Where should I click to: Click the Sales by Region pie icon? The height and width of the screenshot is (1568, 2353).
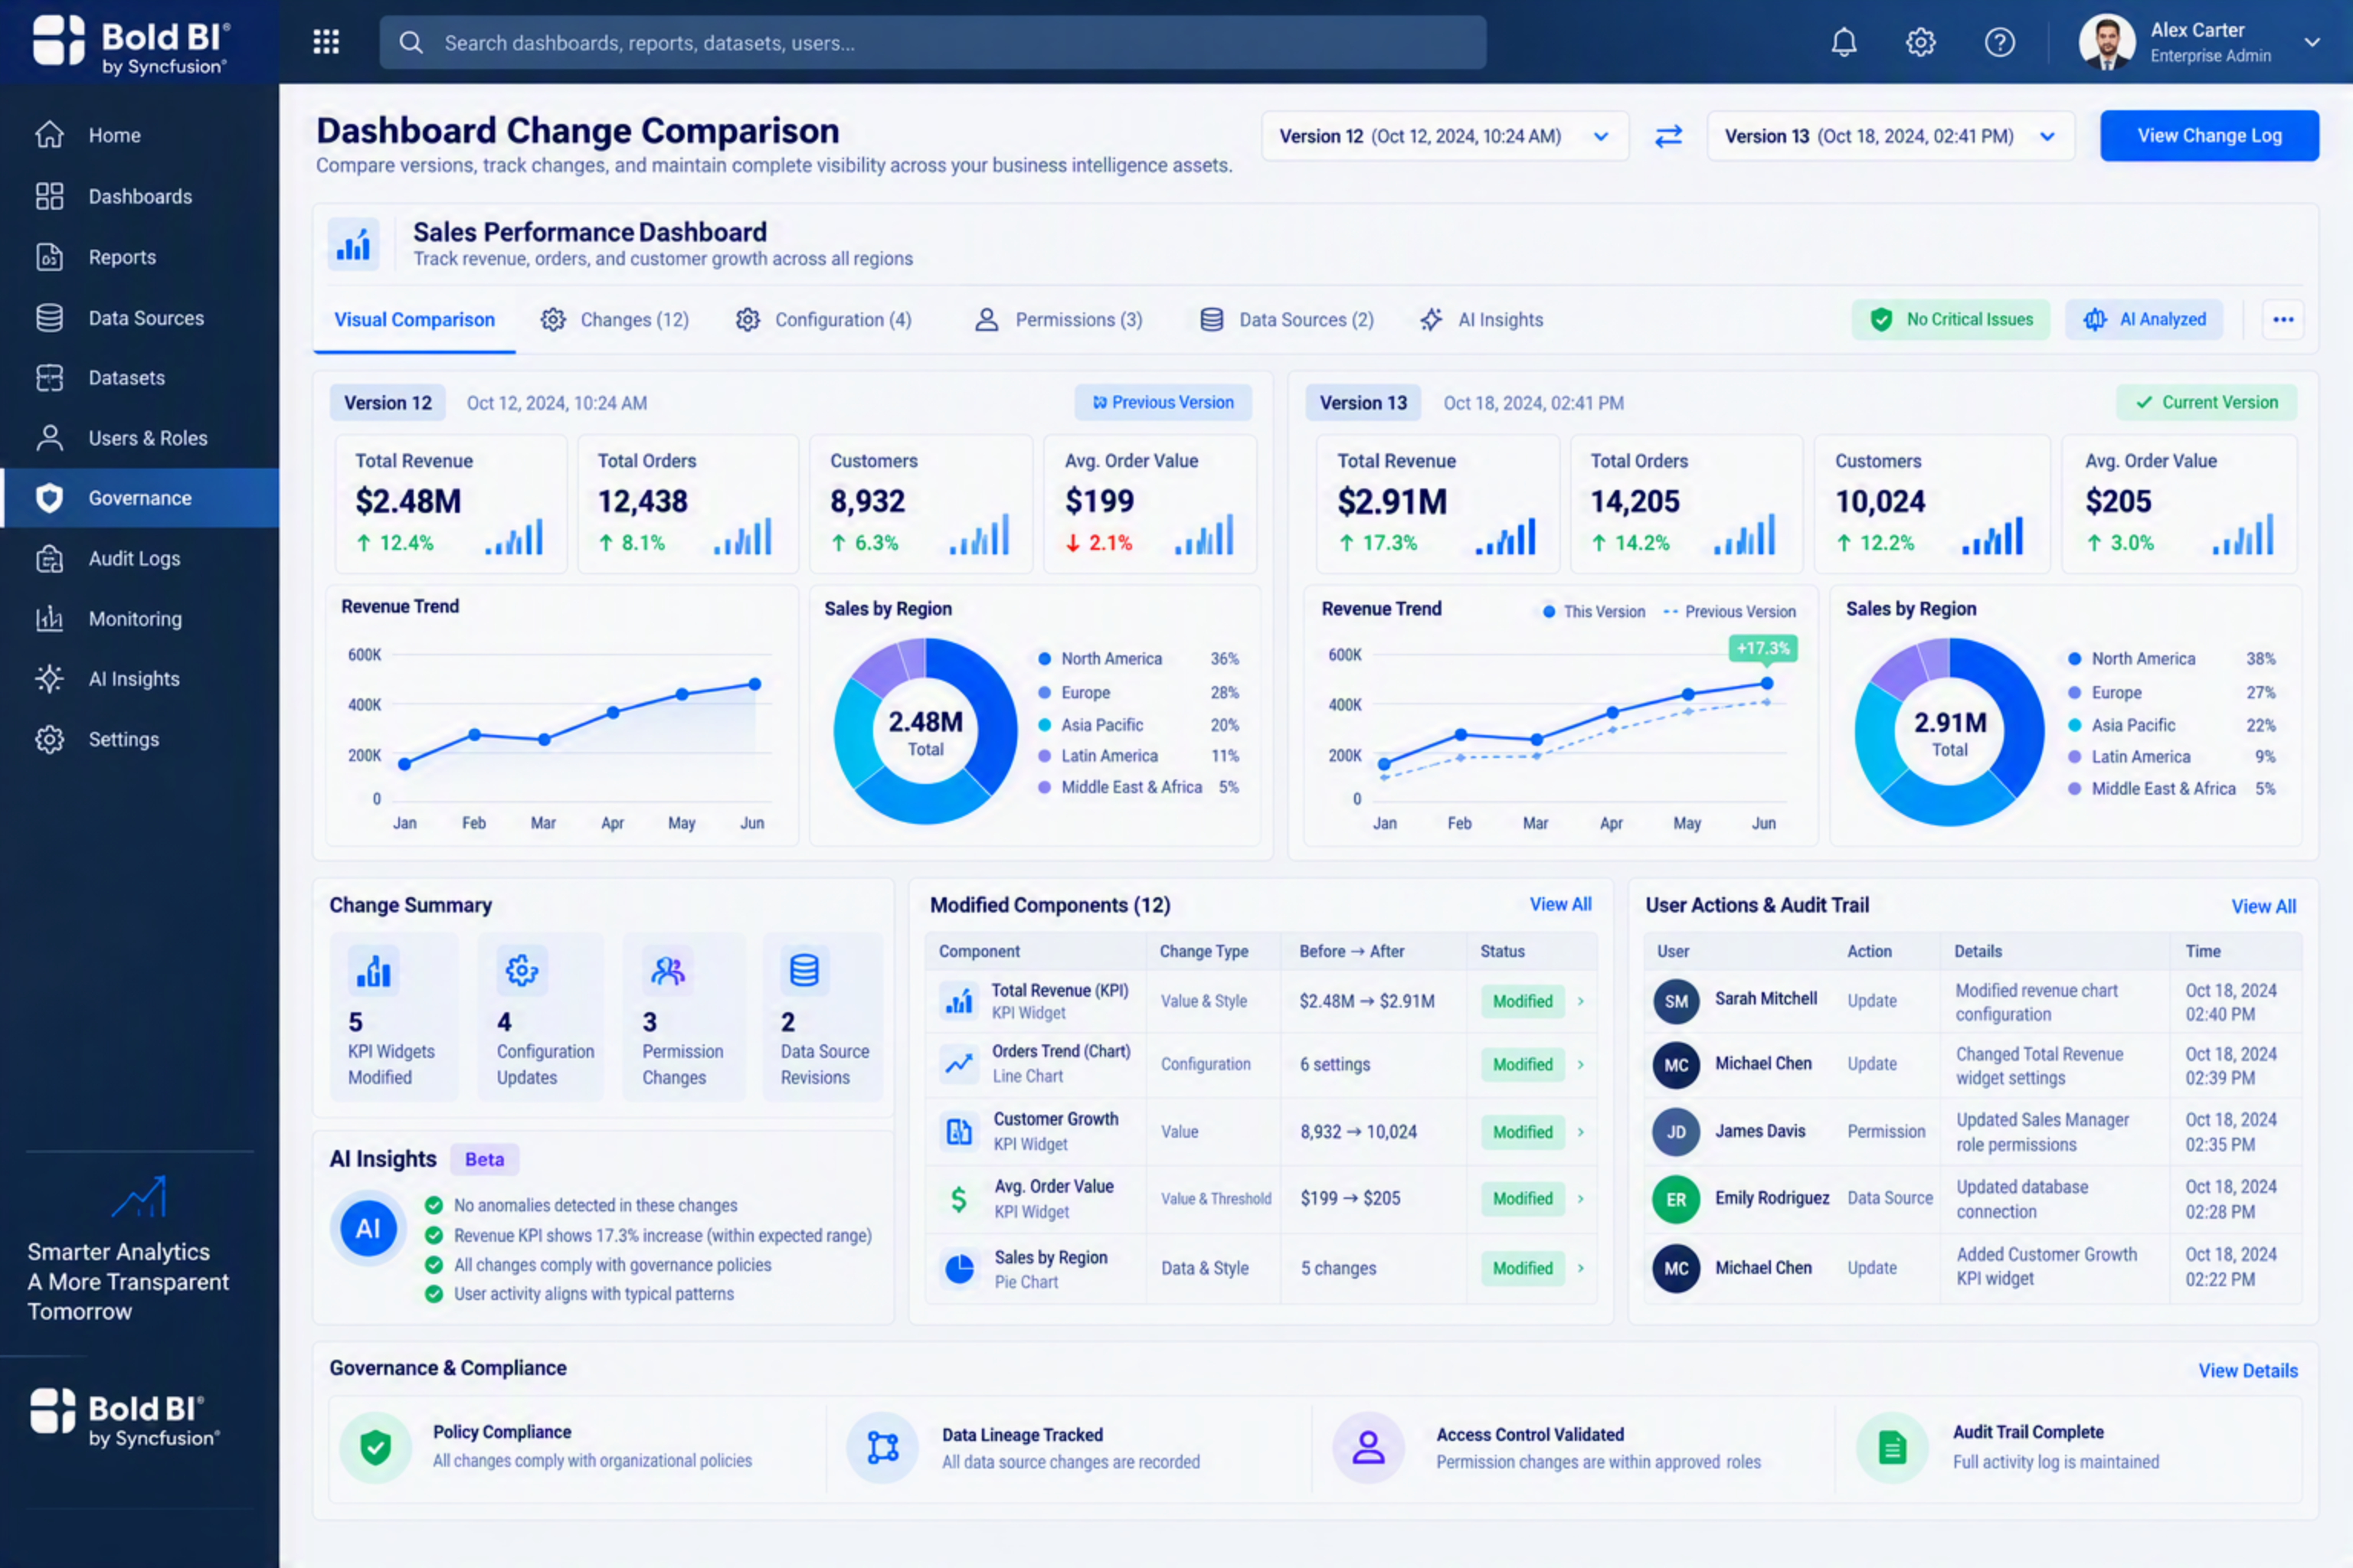[x=958, y=1268]
